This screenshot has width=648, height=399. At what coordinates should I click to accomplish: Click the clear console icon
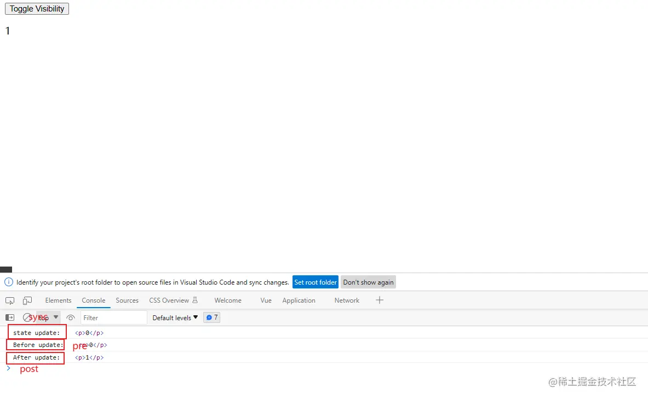(x=27, y=317)
